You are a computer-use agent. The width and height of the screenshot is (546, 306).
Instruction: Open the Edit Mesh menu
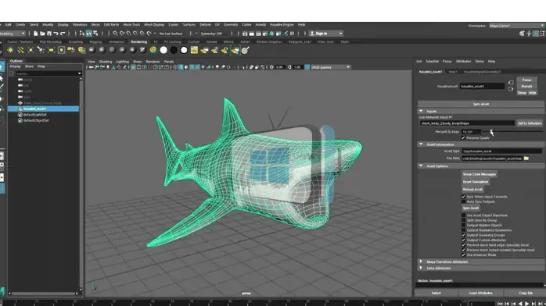111,25
